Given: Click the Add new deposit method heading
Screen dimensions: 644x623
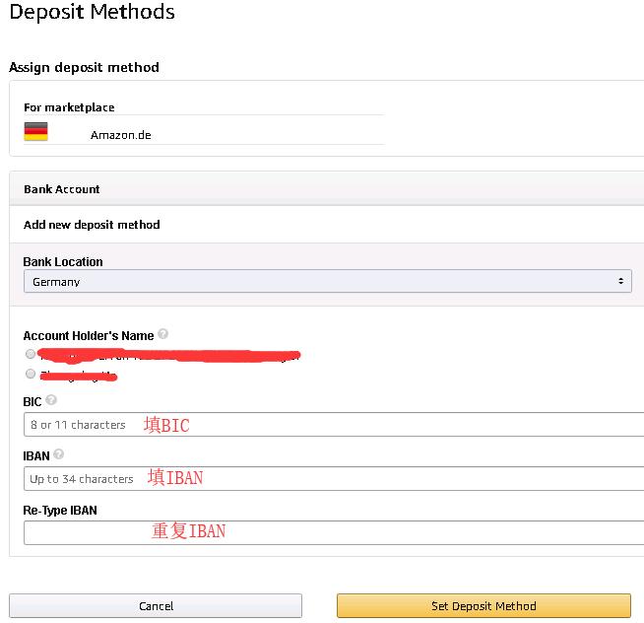Looking at the screenshot, I should pyautogui.click(x=92, y=224).
